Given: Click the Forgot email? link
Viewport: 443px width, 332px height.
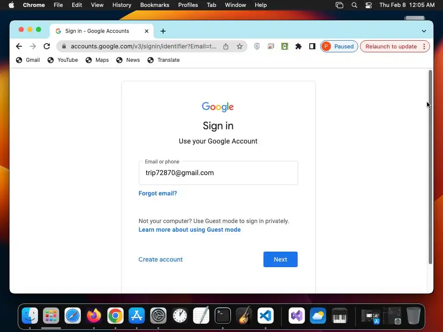Looking at the screenshot, I should (x=157, y=193).
